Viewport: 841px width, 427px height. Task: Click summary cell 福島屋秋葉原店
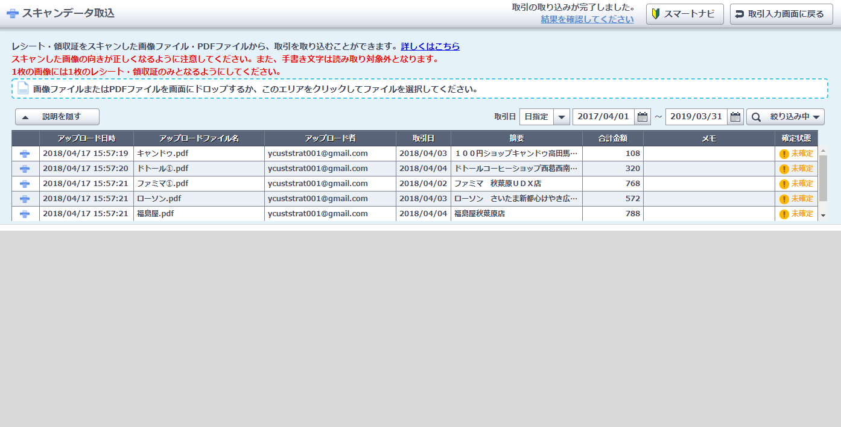point(516,214)
